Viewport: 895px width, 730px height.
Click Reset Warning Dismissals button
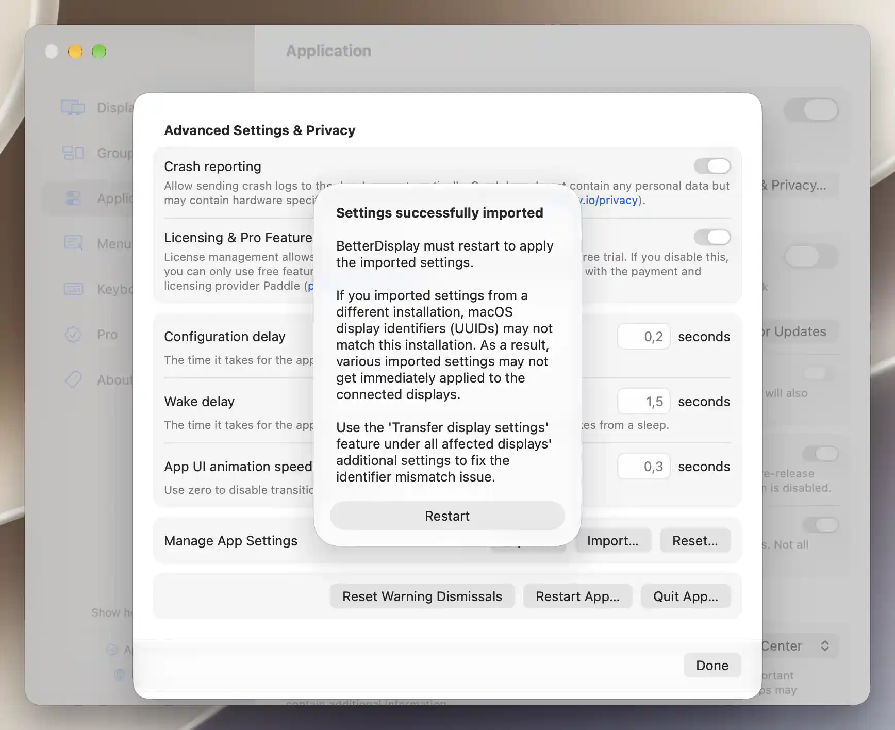point(422,596)
